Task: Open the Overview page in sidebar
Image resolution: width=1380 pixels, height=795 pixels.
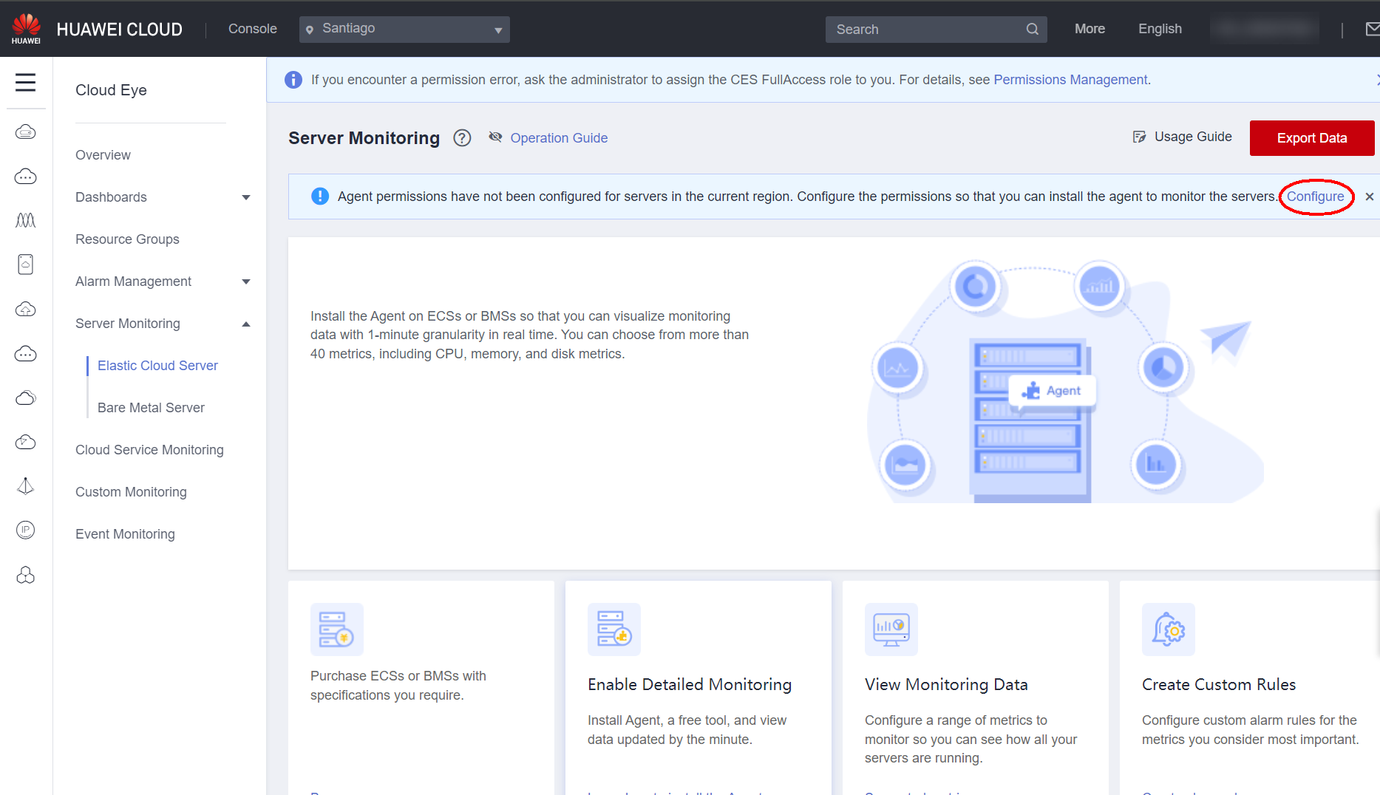Action: coord(103,155)
